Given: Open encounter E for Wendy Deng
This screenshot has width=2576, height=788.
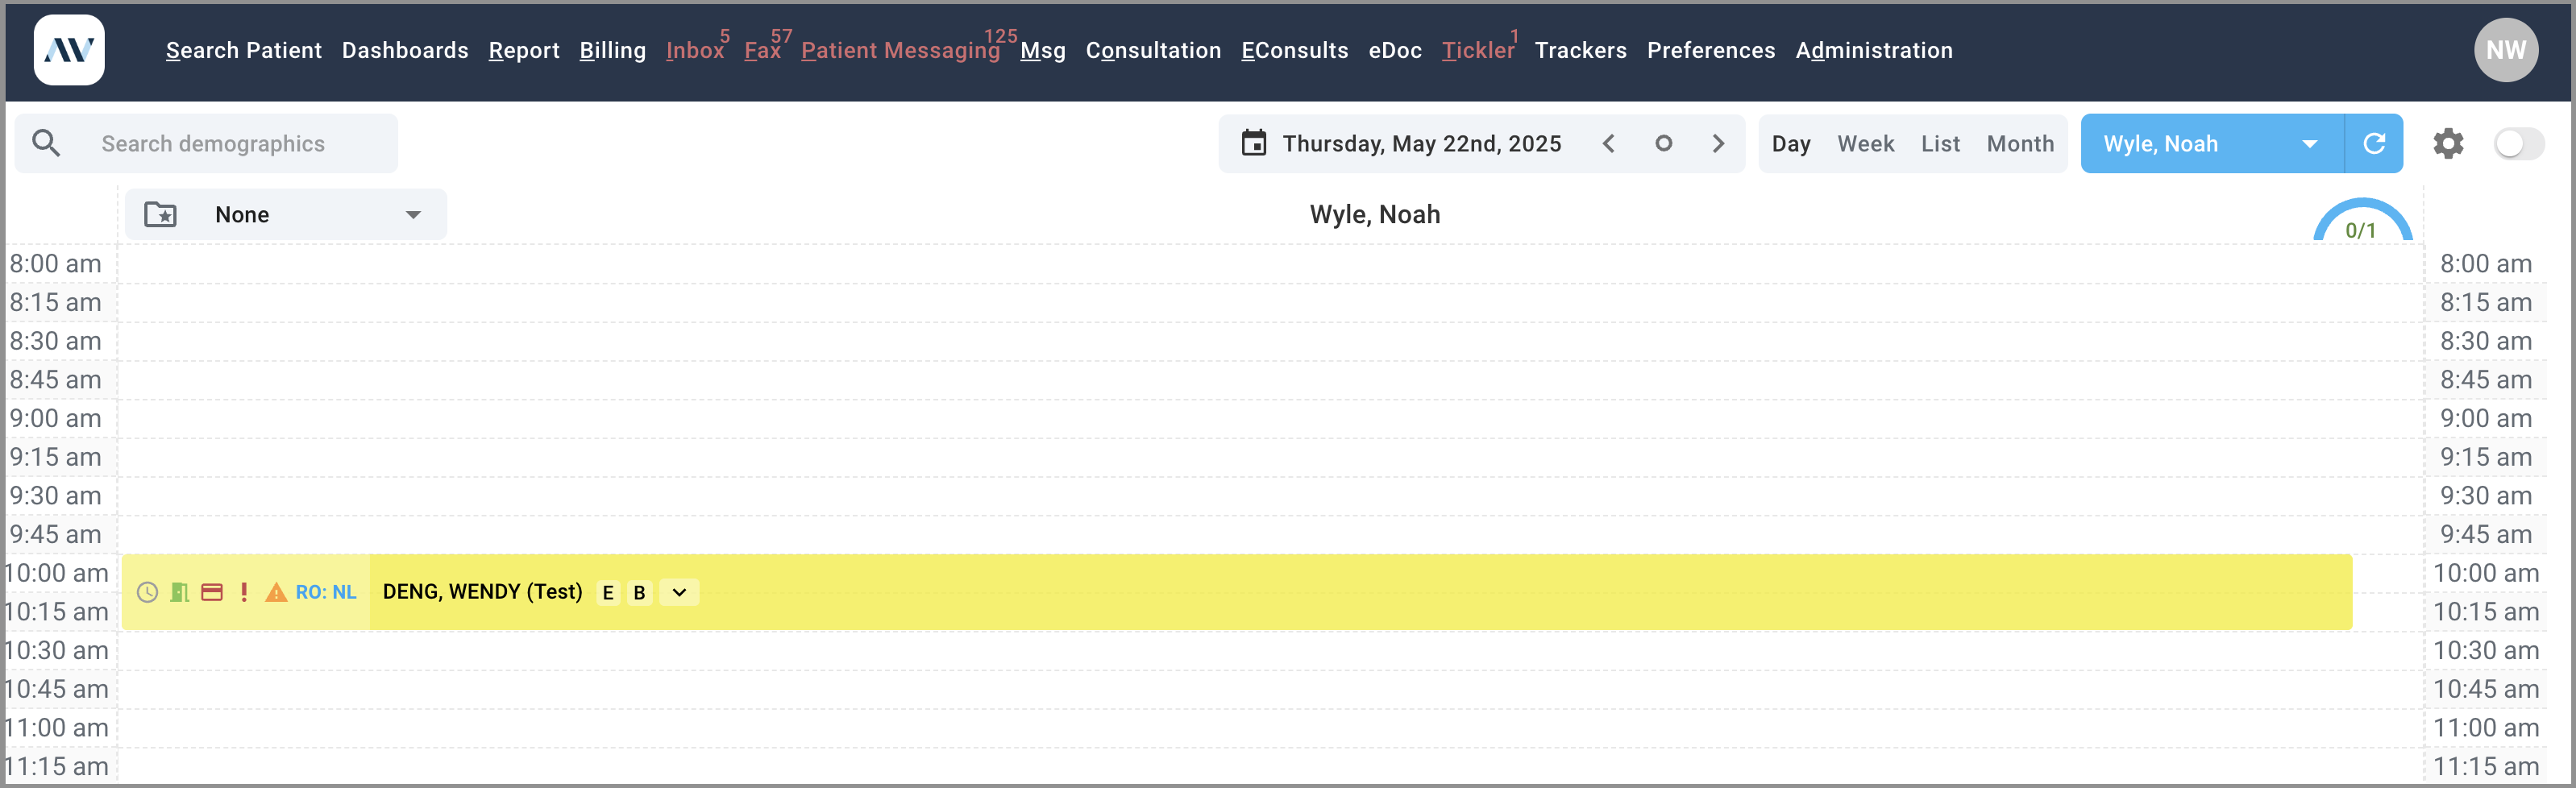Looking at the screenshot, I should click(608, 592).
